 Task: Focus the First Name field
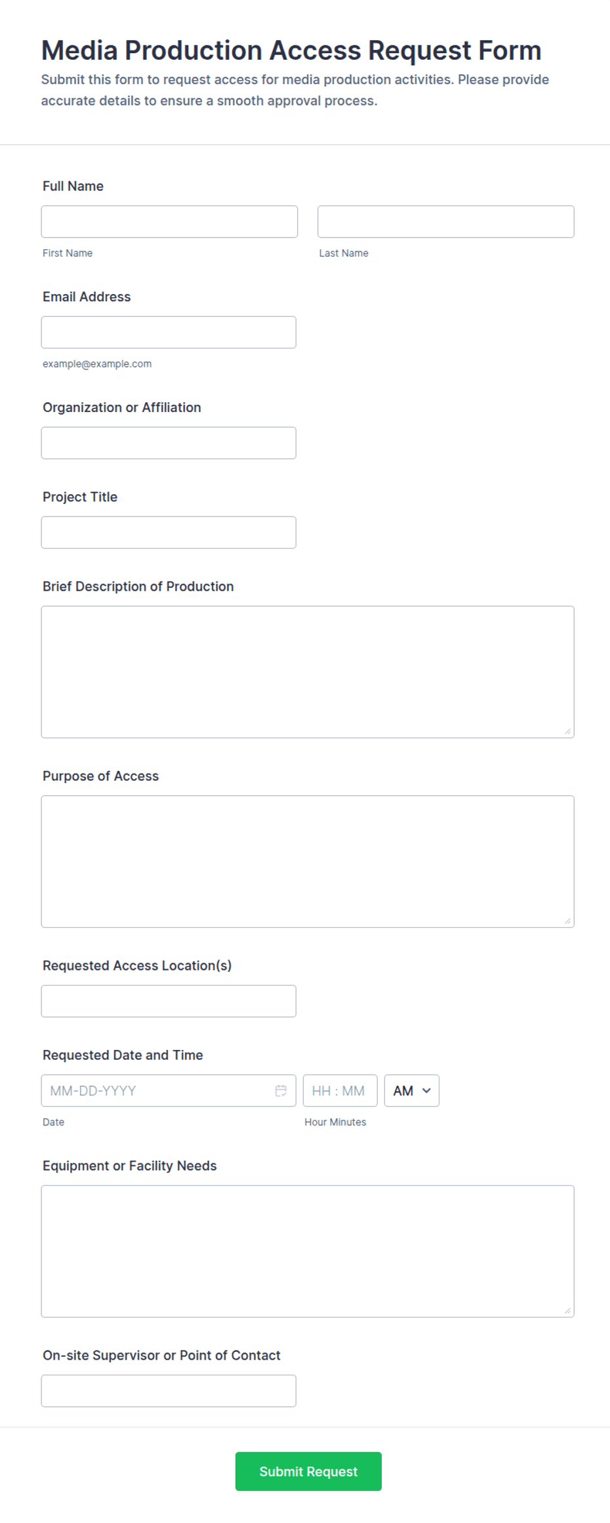point(169,222)
